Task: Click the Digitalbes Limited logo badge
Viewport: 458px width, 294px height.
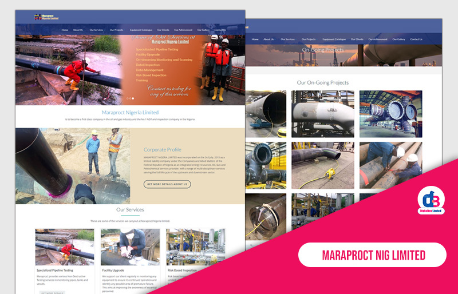Action: click(431, 201)
